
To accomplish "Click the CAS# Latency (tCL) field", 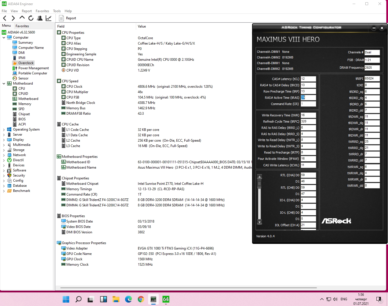I will point(308,79).
